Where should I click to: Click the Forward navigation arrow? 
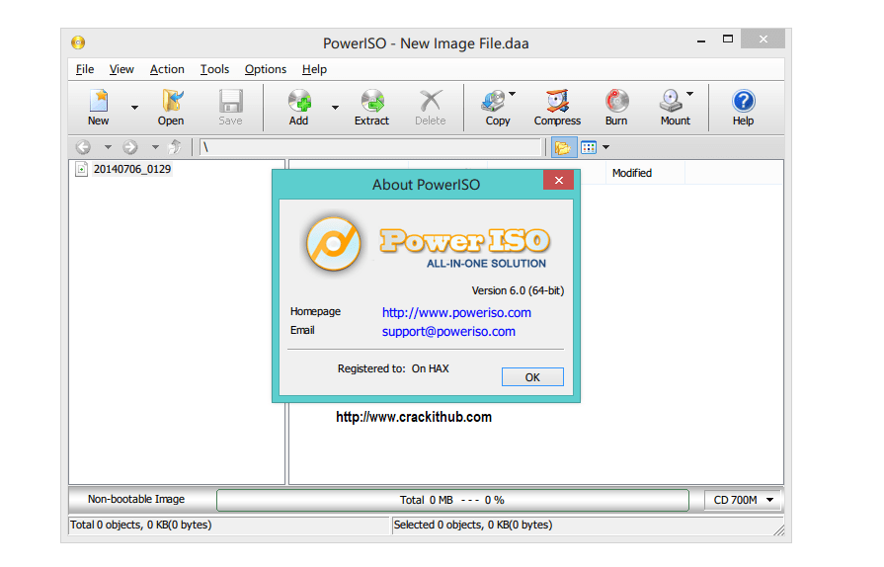130,147
